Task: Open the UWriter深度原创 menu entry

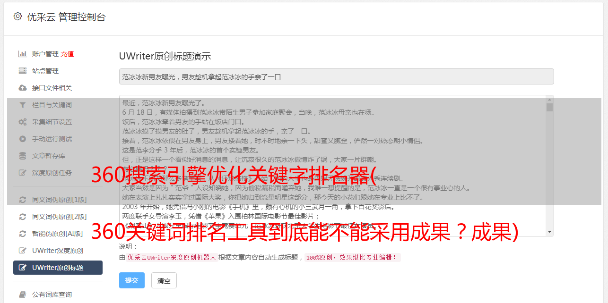Action: [x=58, y=251]
